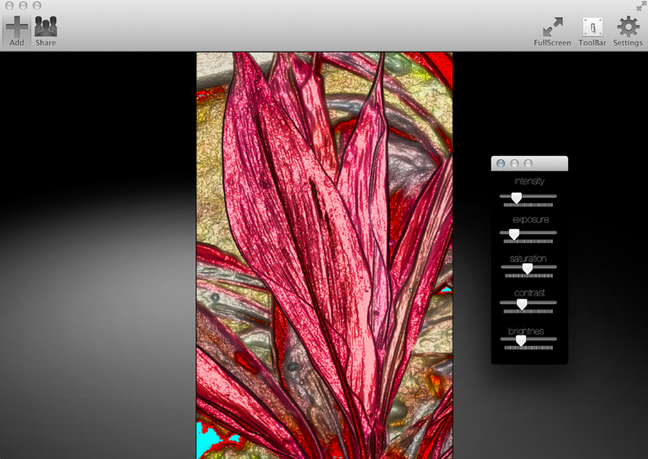
Task: Click the saturation label
Action: (x=528, y=258)
